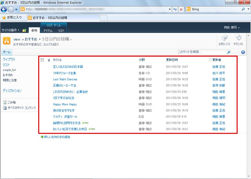Open the 持田 健司 user menu
The width and height of the screenshot is (251, 179).
tap(232, 27)
